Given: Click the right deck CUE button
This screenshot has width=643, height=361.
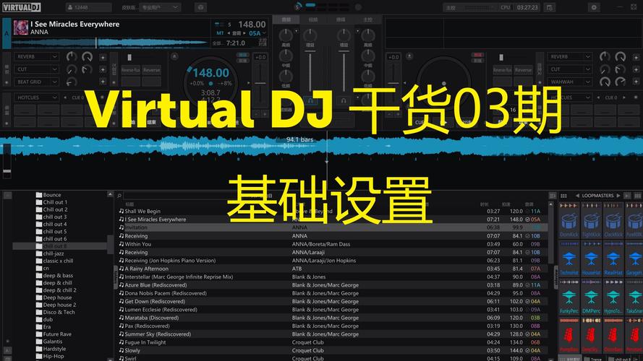Looking at the screenshot, I should click(x=420, y=123).
